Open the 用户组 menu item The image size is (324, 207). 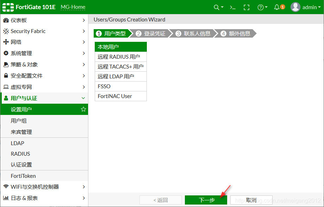44,121
